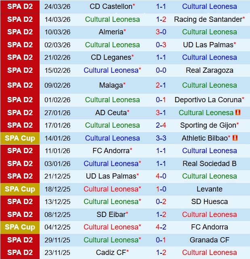Open Levante team link

tap(209, 189)
